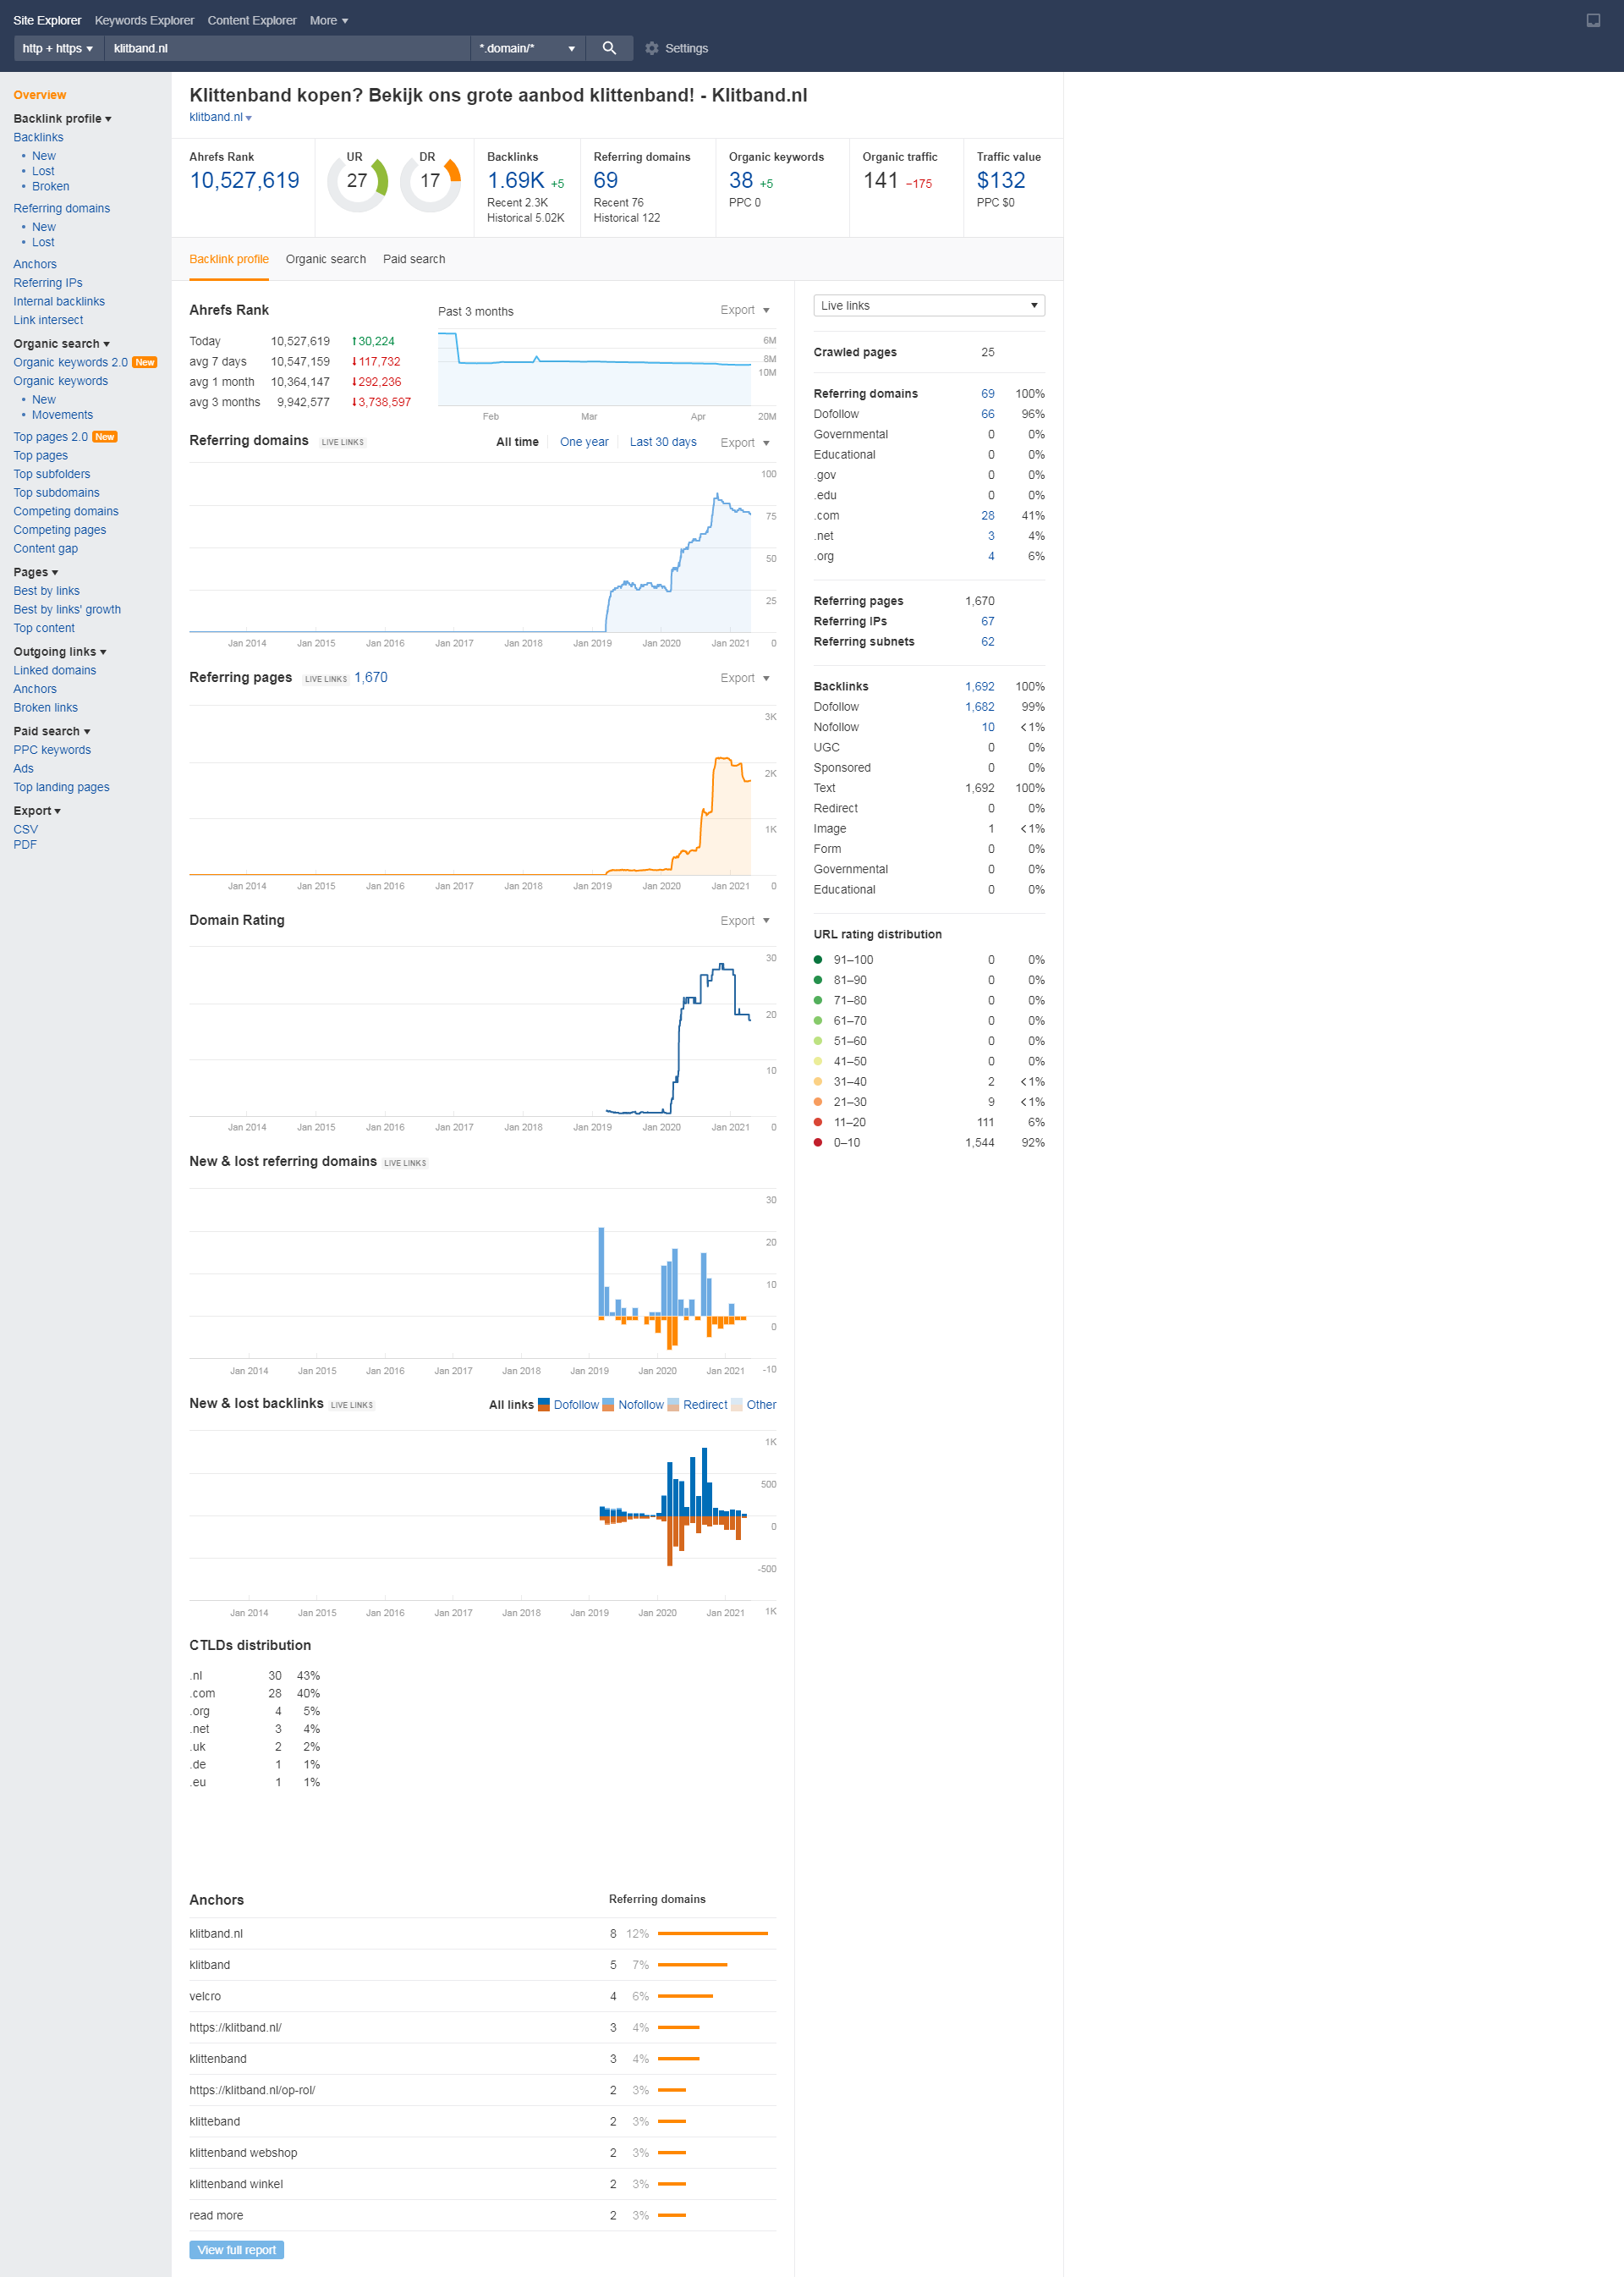
Task: Click the Referring subnets count 62
Action: [x=988, y=642]
